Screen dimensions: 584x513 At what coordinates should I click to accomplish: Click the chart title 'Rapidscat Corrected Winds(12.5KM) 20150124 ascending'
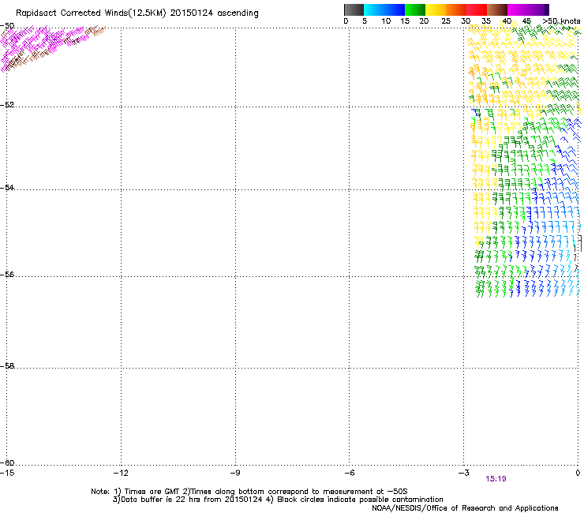pos(137,13)
